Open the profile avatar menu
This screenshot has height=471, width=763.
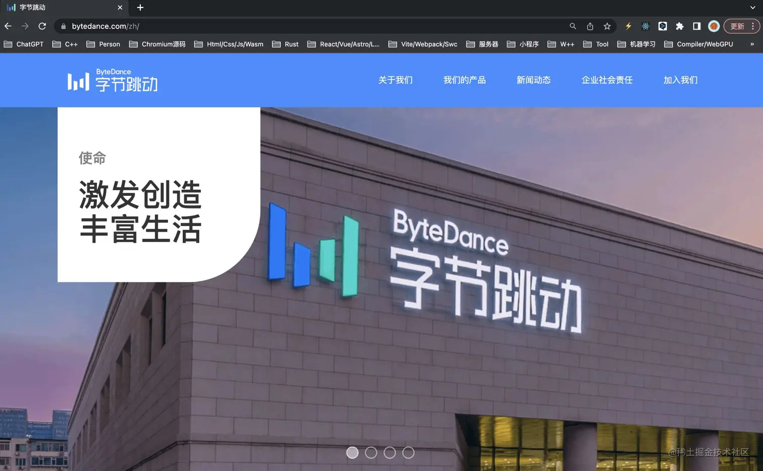coord(714,26)
